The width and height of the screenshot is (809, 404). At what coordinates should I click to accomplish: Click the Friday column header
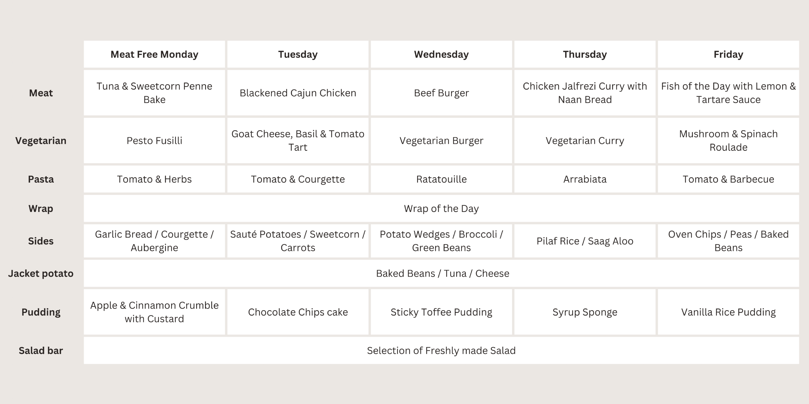(x=728, y=54)
